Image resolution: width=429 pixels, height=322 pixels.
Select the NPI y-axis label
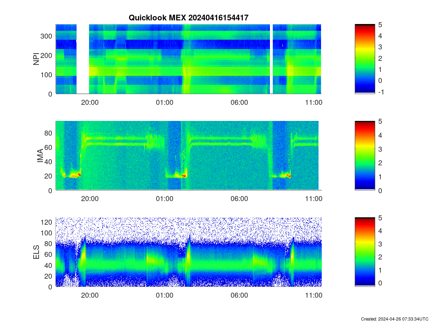pyautogui.click(x=36, y=59)
